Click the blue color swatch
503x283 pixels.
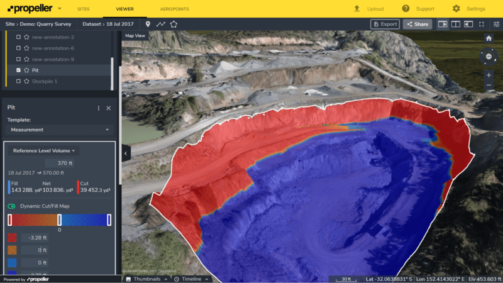(x=12, y=262)
